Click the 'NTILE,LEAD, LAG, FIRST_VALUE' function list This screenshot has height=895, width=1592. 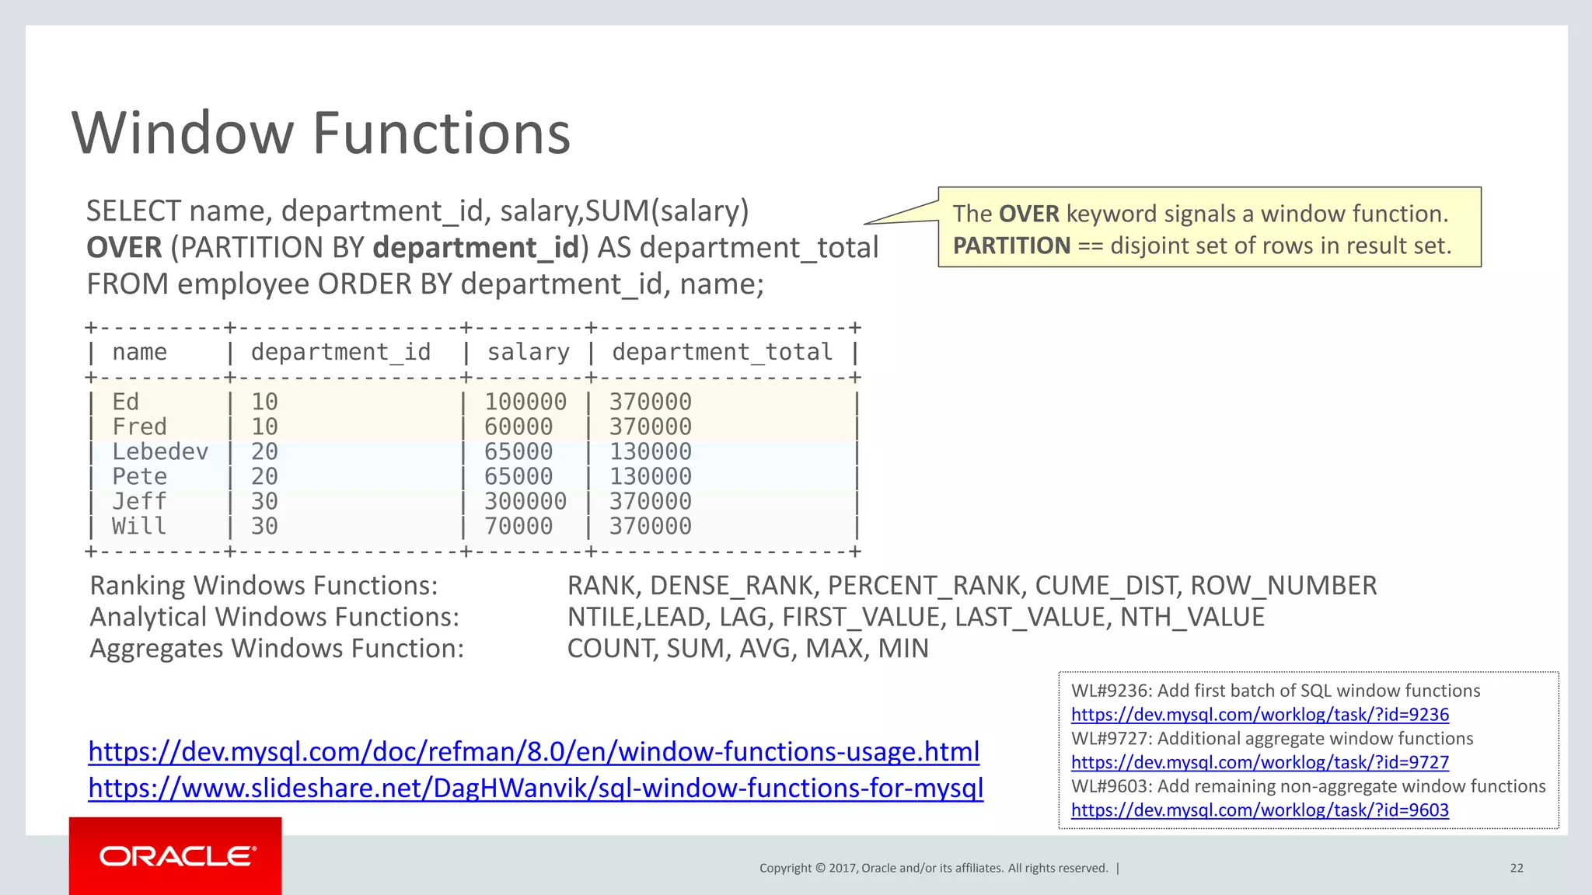[916, 618]
